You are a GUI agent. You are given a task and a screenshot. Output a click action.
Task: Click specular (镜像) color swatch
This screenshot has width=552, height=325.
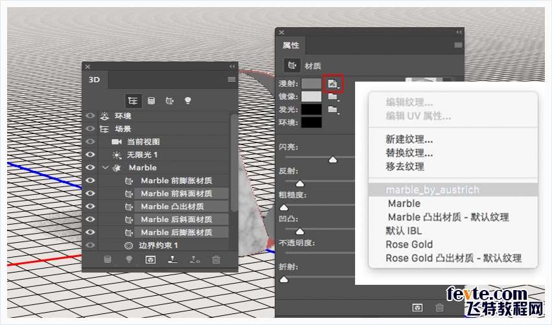(x=312, y=96)
